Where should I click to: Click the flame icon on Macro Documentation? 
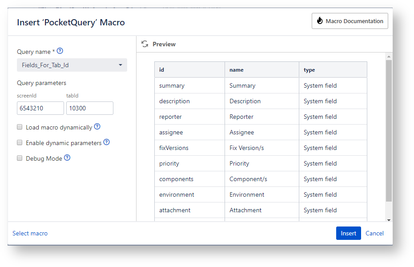click(x=319, y=20)
